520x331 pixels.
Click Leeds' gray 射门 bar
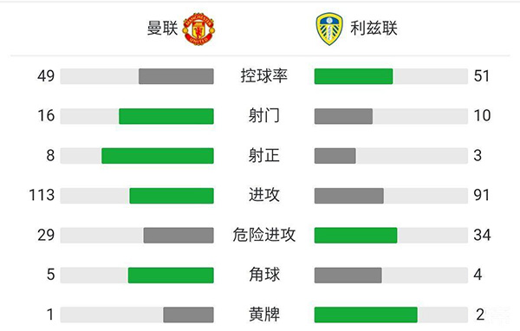[343, 116]
